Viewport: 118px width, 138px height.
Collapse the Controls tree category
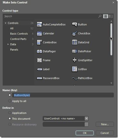tap(5, 23)
